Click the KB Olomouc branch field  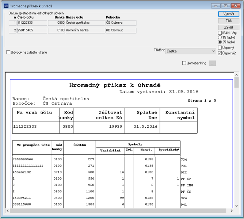121,30
